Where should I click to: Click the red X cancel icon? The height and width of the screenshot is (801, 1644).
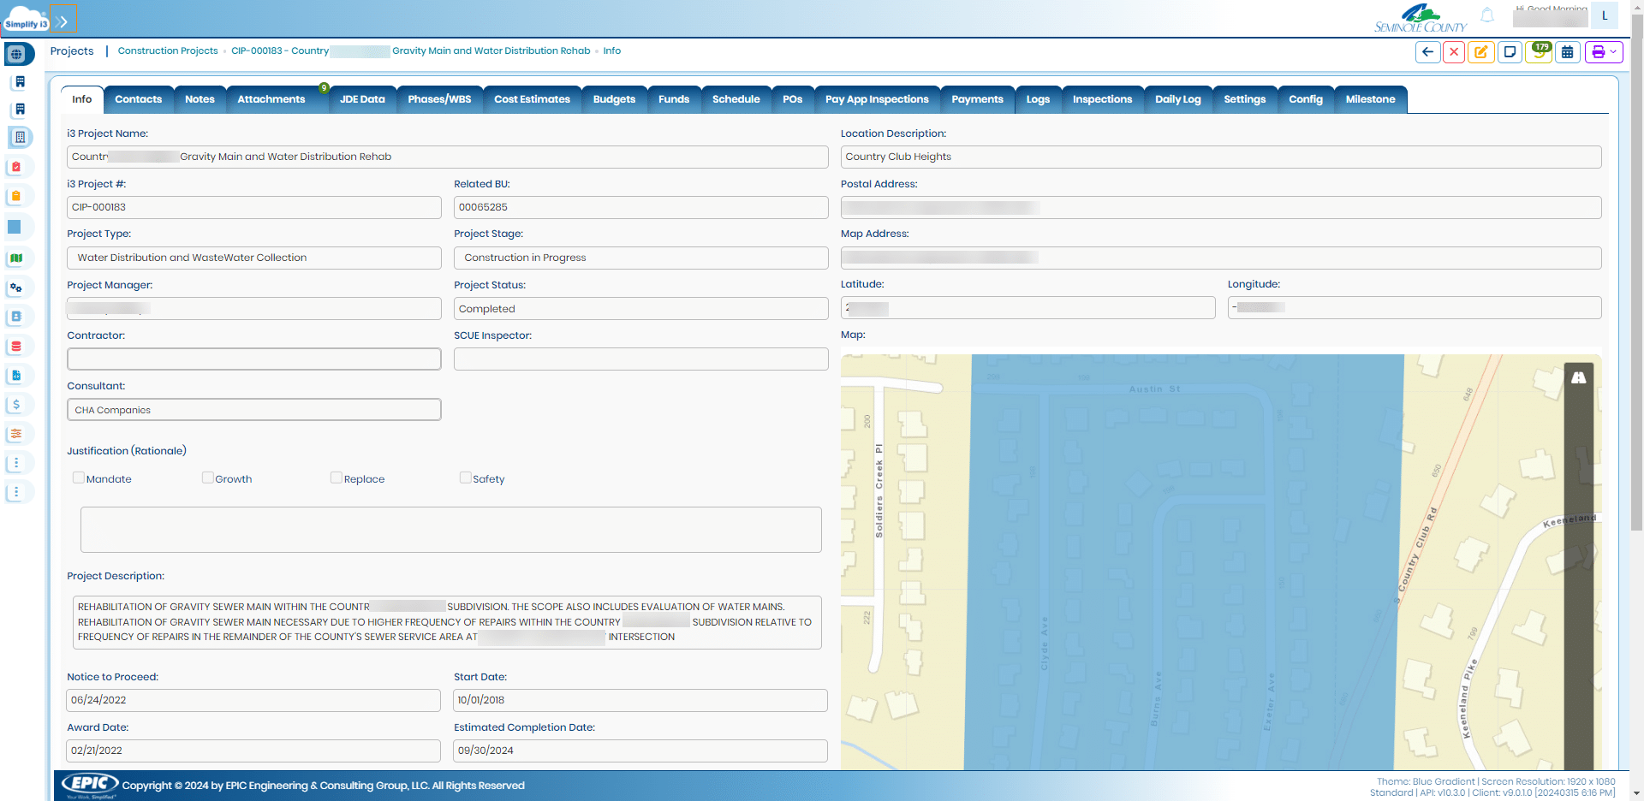pos(1453,52)
